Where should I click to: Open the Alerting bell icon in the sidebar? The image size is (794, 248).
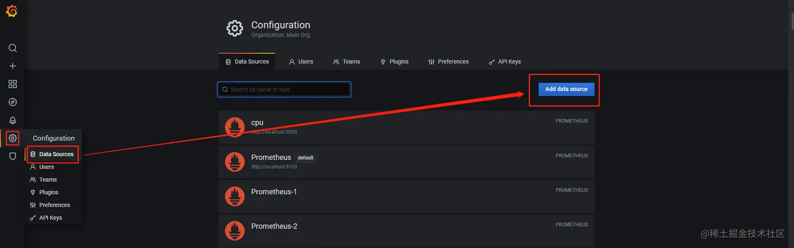coord(13,120)
